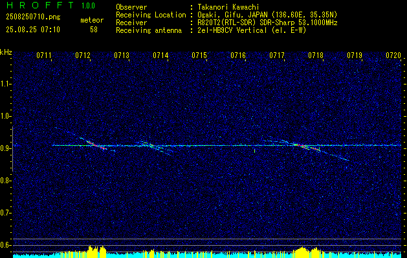This screenshot has height=258, width=407.
Task: Click the 'meteor' label
Action: [92, 20]
